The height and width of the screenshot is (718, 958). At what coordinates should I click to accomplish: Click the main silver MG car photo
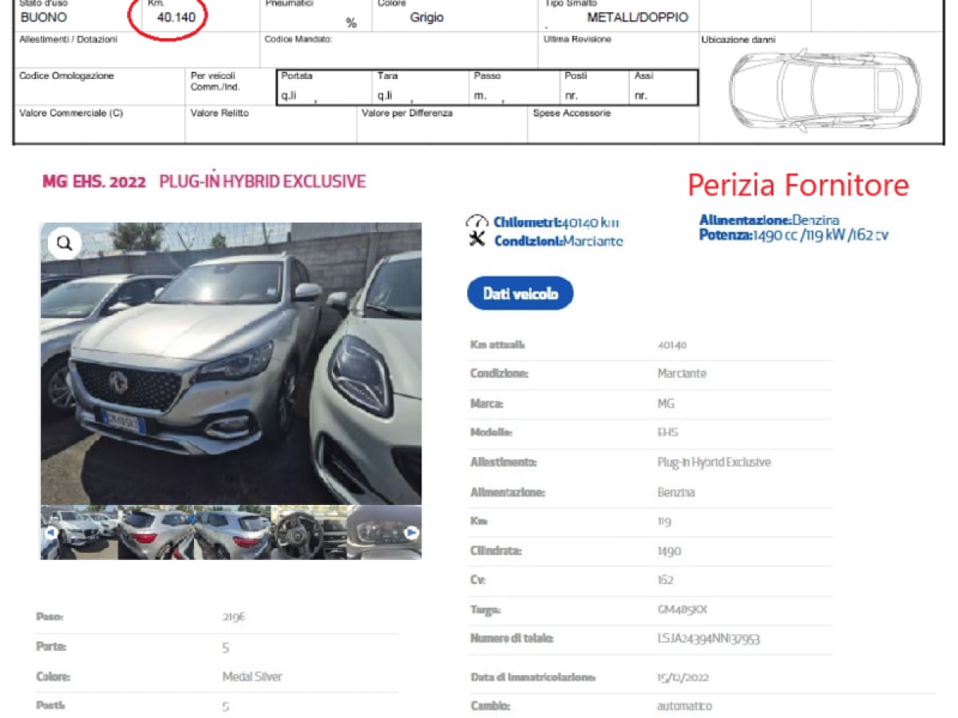231,363
